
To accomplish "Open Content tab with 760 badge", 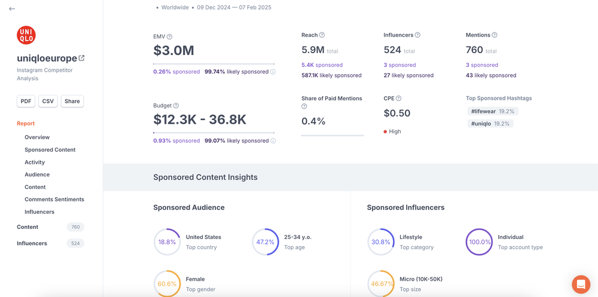I will coord(50,227).
